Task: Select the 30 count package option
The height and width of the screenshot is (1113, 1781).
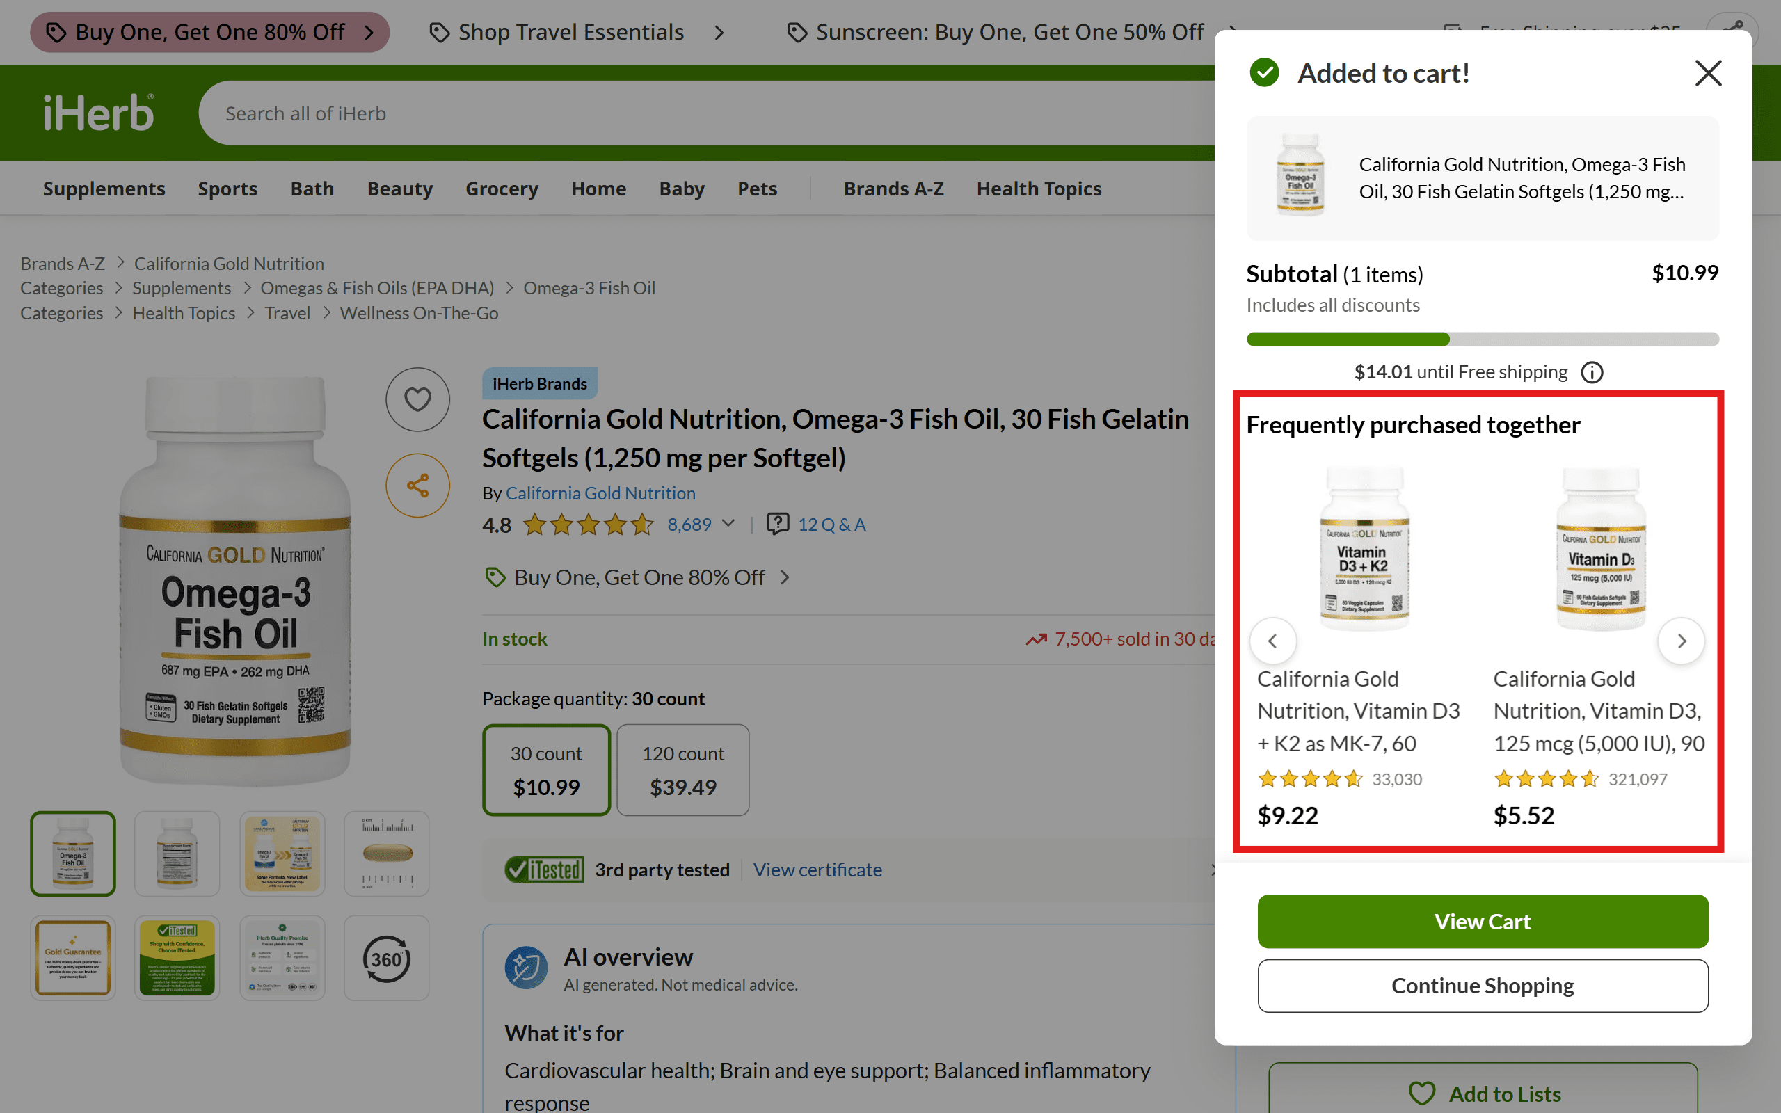Action: coord(546,769)
